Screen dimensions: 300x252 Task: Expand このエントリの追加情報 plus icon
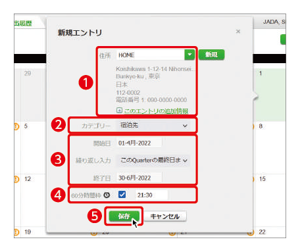119,111
